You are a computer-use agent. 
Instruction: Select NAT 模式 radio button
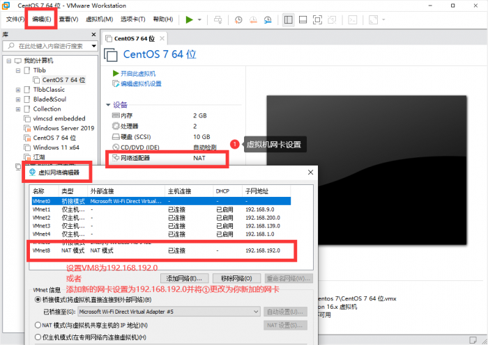coord(38,325)
